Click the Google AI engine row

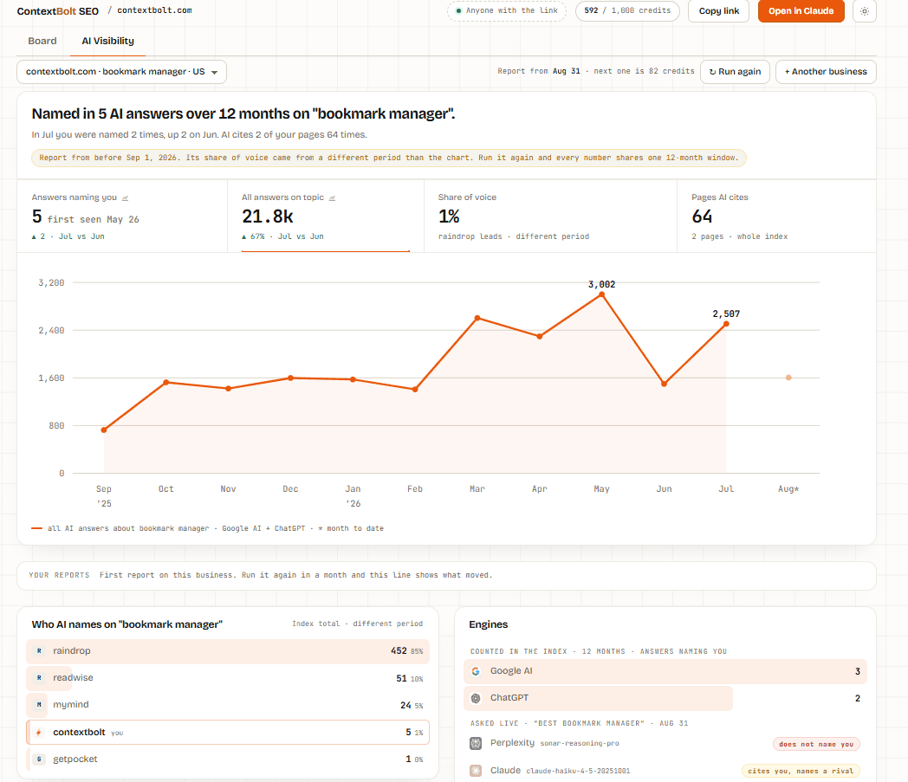tap(665, 671)
